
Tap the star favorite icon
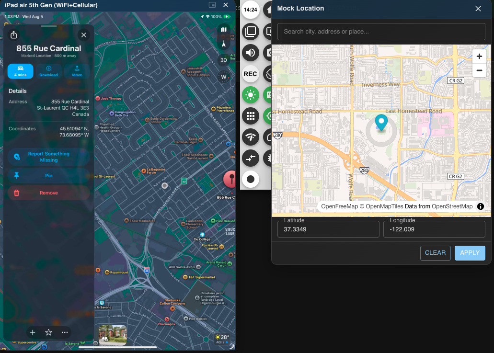(x=48, y=332)
